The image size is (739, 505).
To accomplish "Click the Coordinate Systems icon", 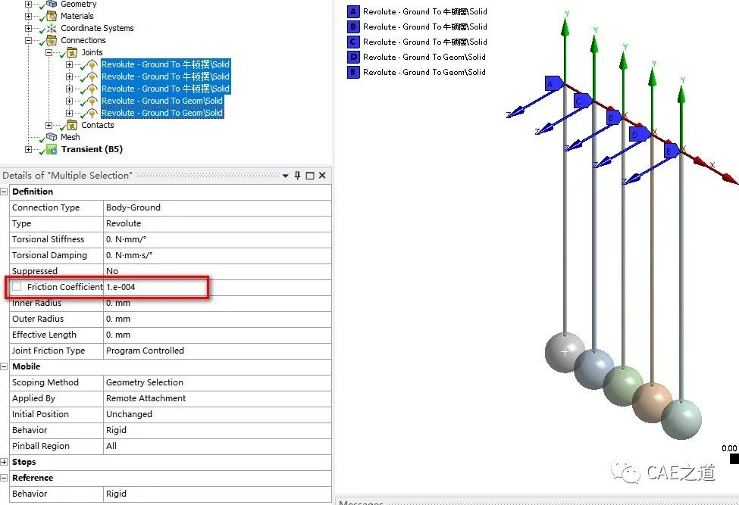I will pyautogui.click(x=52, y=28).
